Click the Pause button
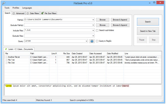 pos(142,40)
